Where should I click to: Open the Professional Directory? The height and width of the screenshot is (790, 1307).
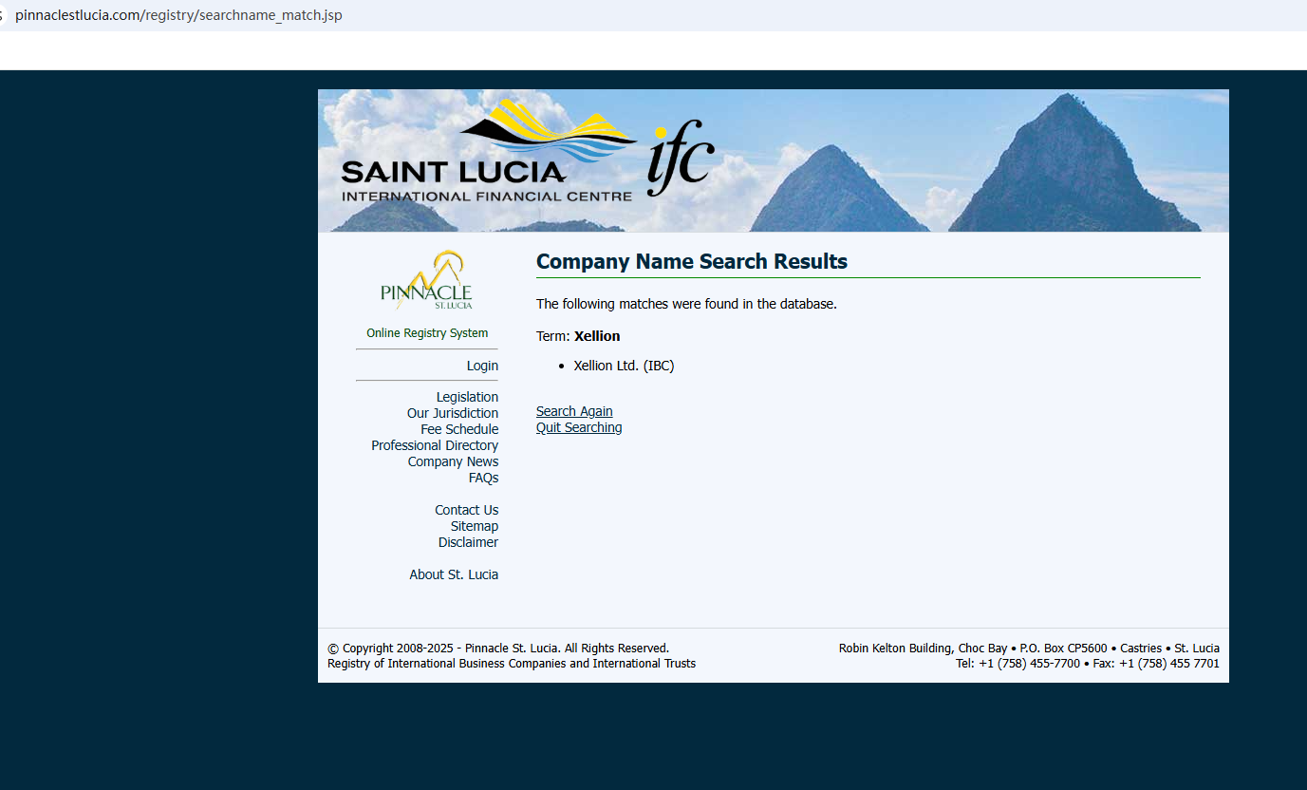click(434, 445)
